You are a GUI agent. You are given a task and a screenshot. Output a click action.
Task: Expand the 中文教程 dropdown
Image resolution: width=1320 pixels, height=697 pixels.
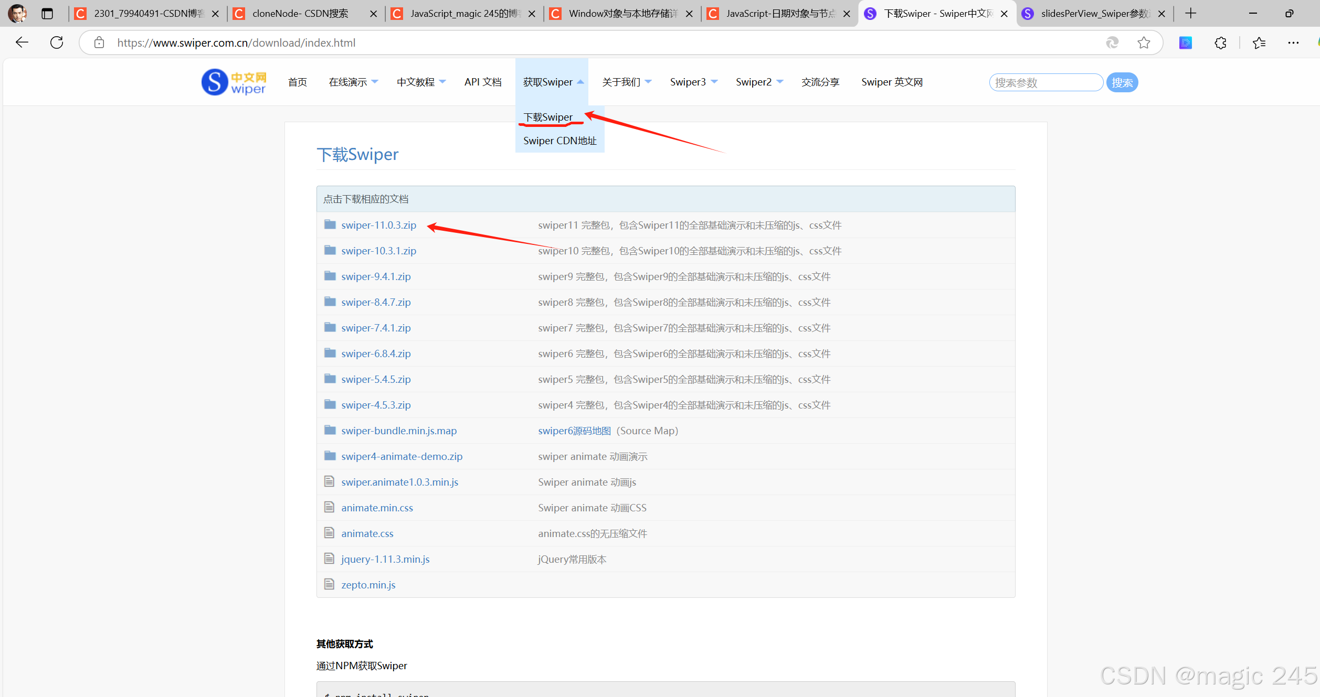pyautogui.click(x=421, y=82)
